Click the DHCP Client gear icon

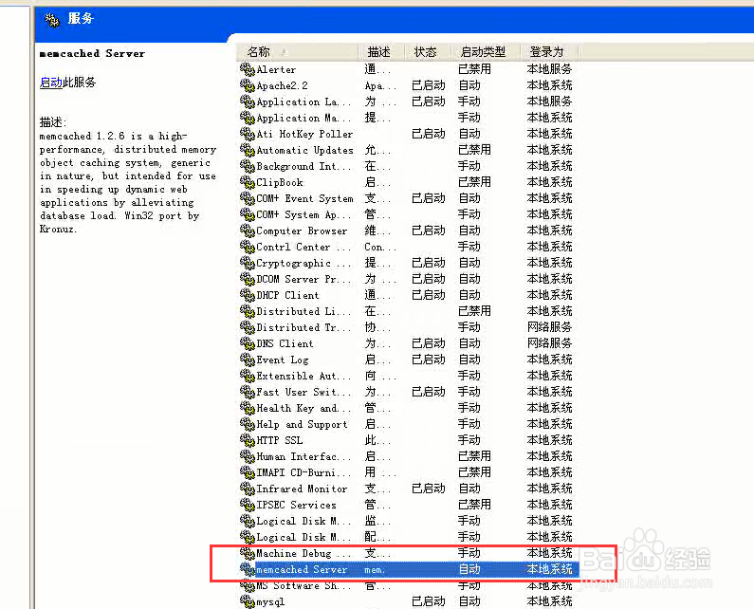[x=248, y=295]
